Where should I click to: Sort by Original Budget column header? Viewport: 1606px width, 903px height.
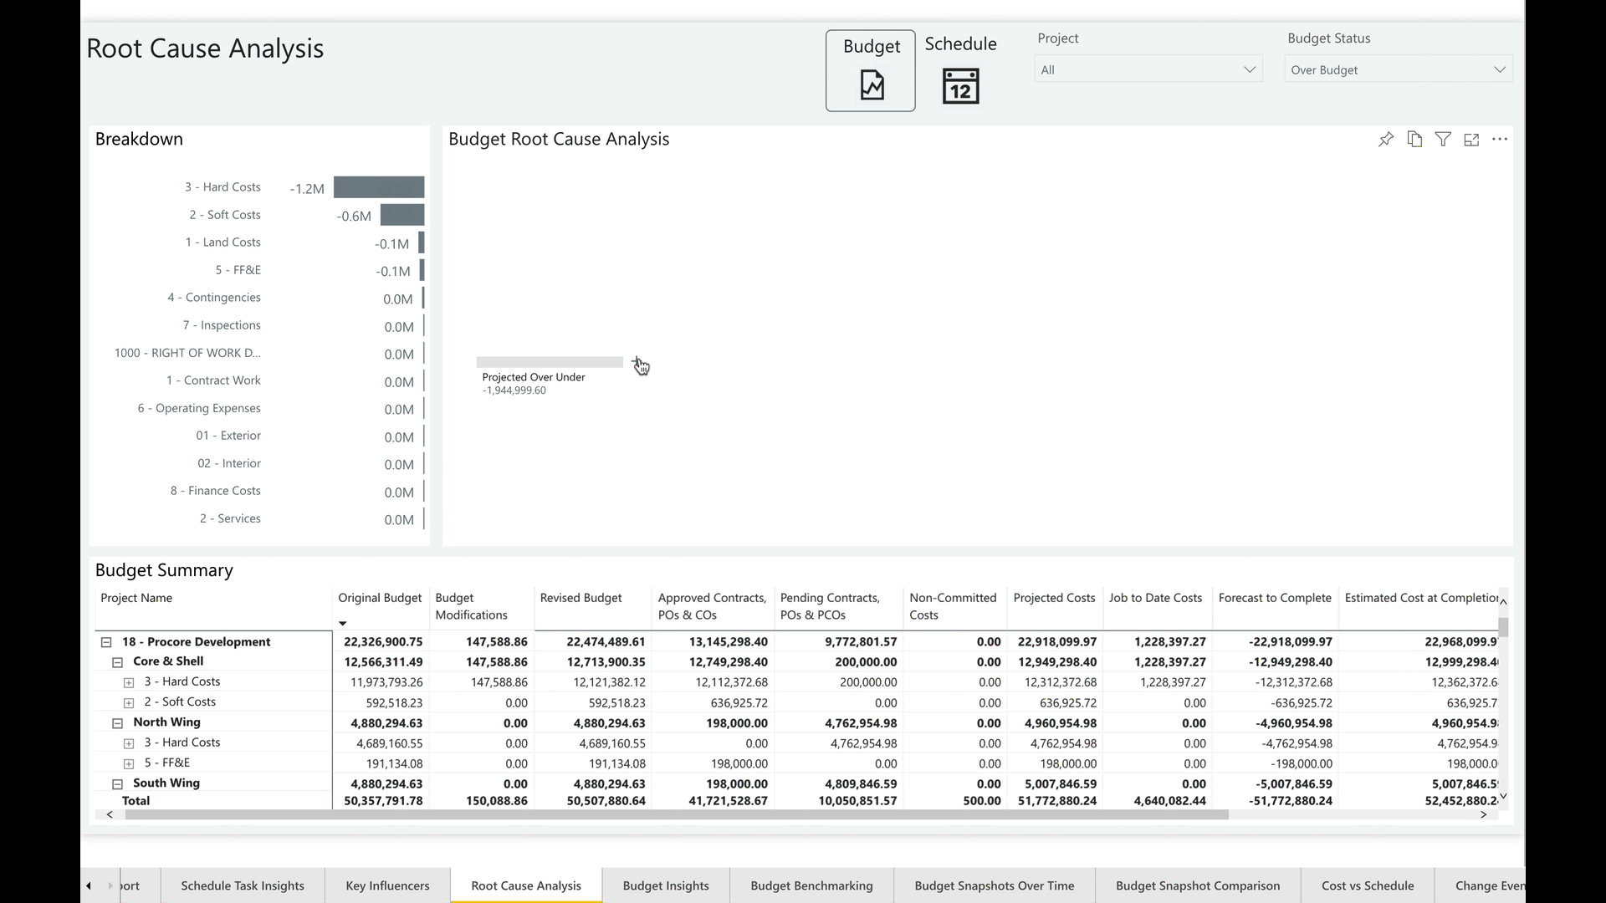379,598
